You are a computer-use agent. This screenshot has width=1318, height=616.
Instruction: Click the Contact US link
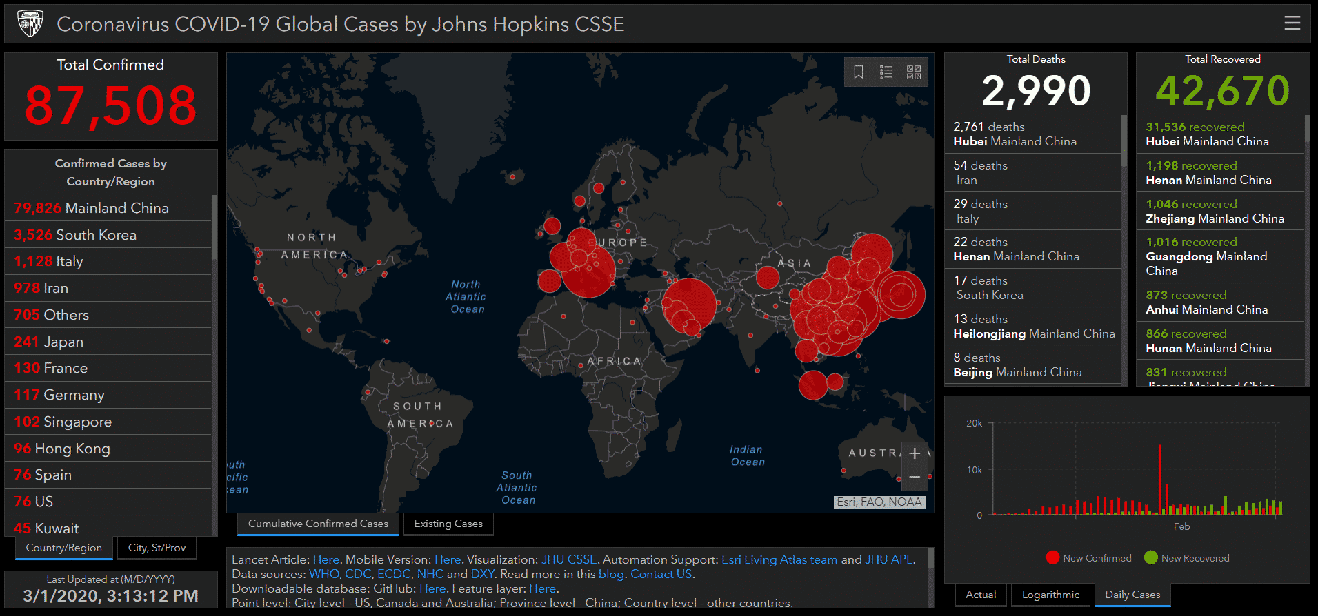(x=661, y=574)
